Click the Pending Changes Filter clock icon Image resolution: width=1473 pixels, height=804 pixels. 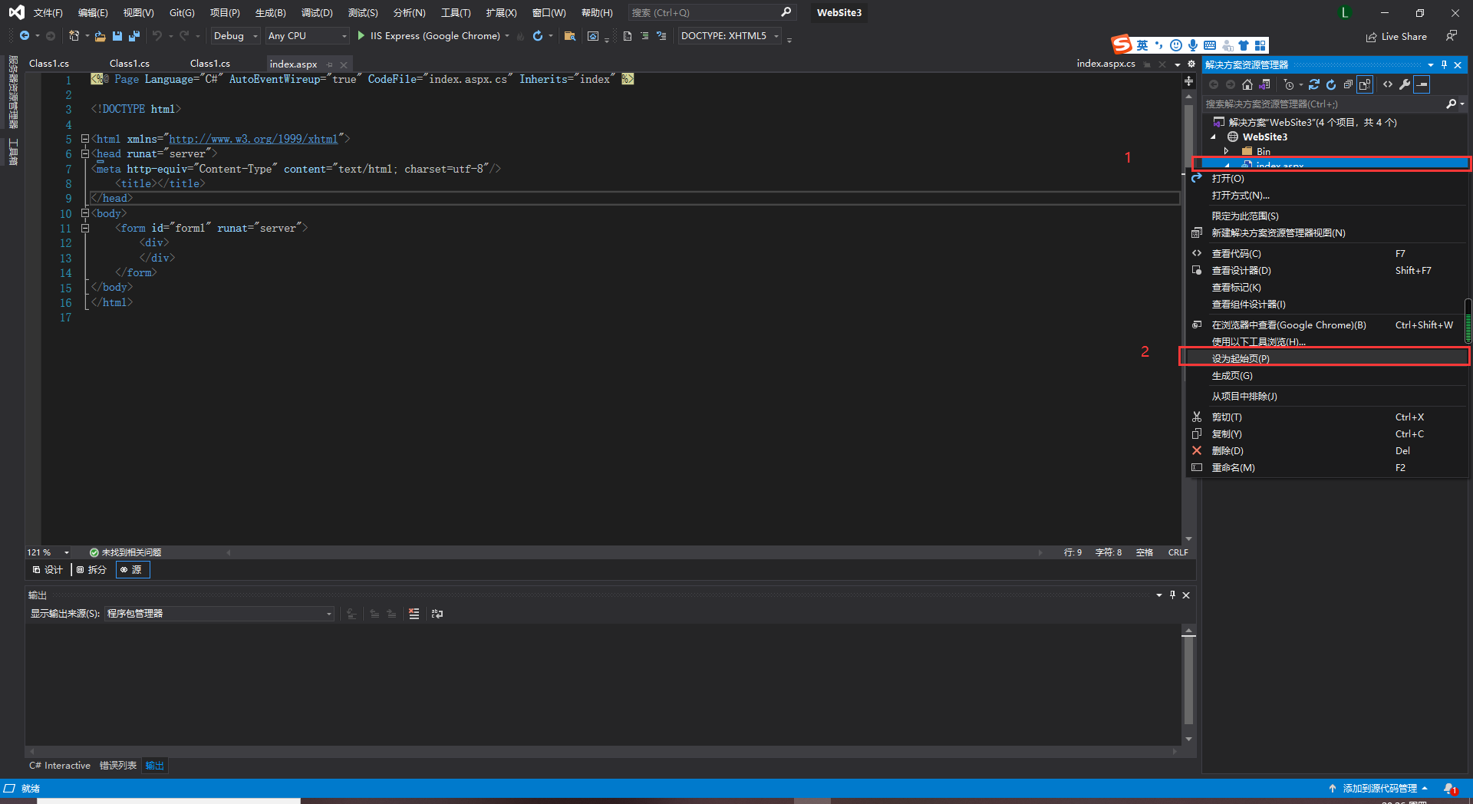pos(1289,84)
